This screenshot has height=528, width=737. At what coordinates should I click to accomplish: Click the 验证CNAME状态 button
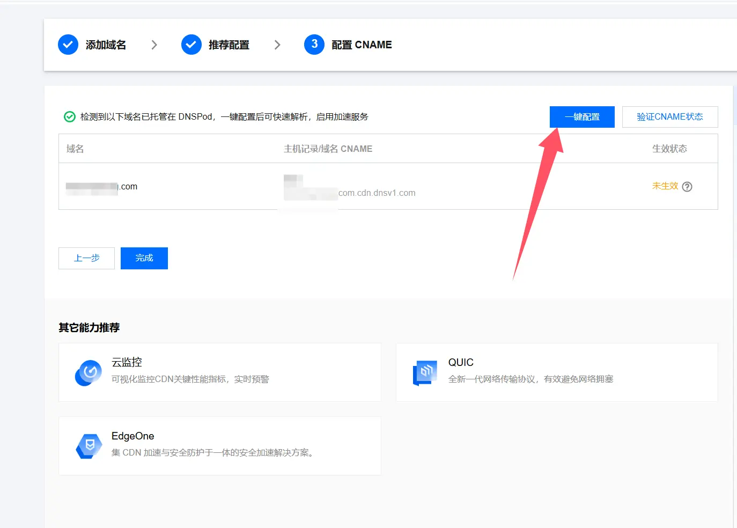coord(669,117)
